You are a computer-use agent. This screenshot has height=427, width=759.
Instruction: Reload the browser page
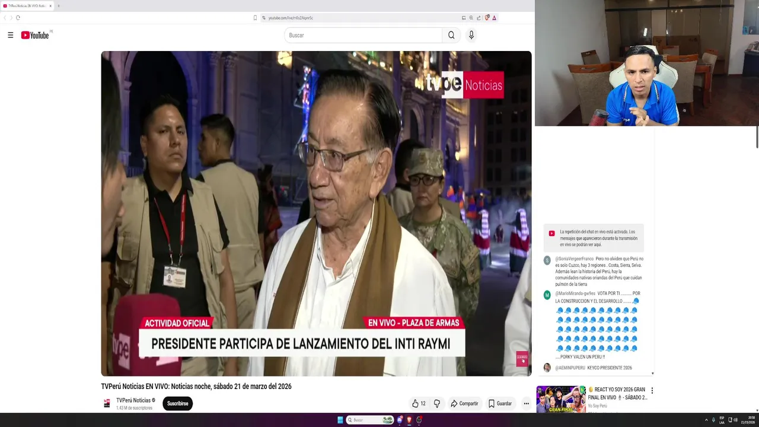pyautogui.click(x=18, y=18)
